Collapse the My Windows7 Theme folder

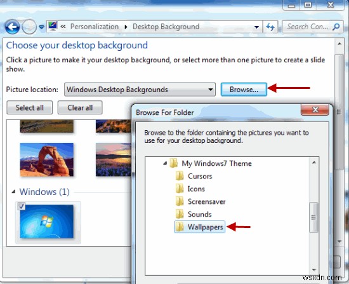coord(165,163)
